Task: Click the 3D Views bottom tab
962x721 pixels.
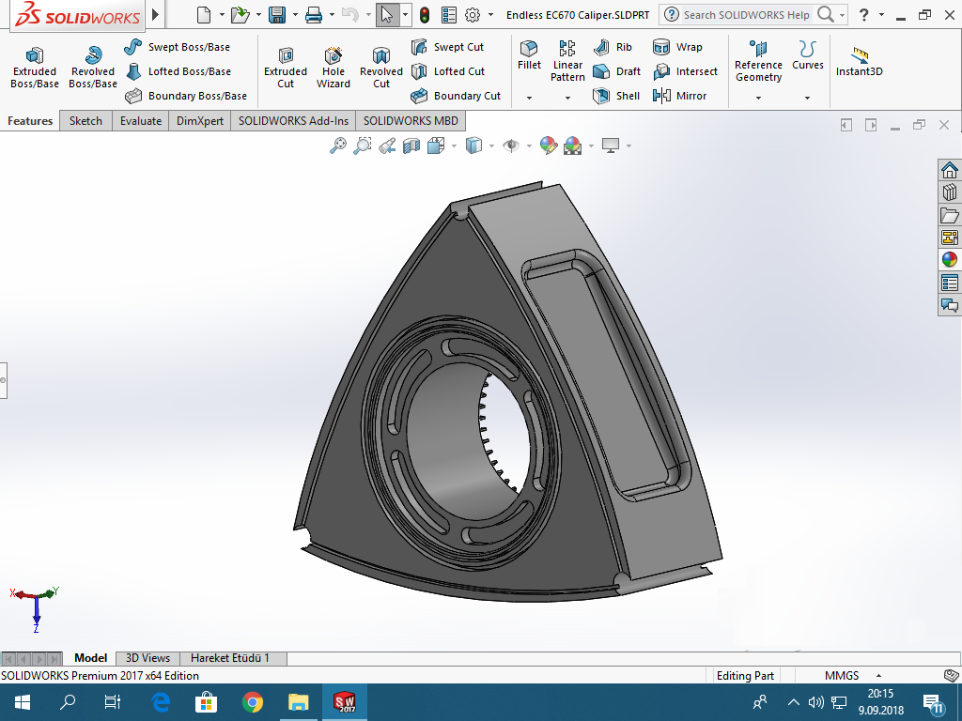Action: pos(147,658)
